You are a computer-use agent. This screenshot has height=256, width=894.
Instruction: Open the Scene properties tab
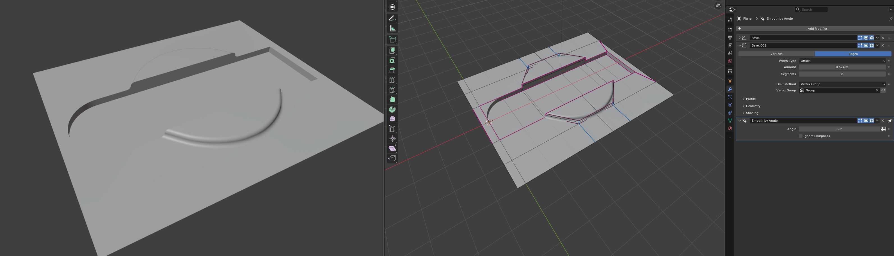pos(730,54)
